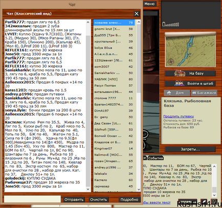Screen dimensions: 222x208
Task: Select player lelekalo in list
Action: tap(114, 174)
